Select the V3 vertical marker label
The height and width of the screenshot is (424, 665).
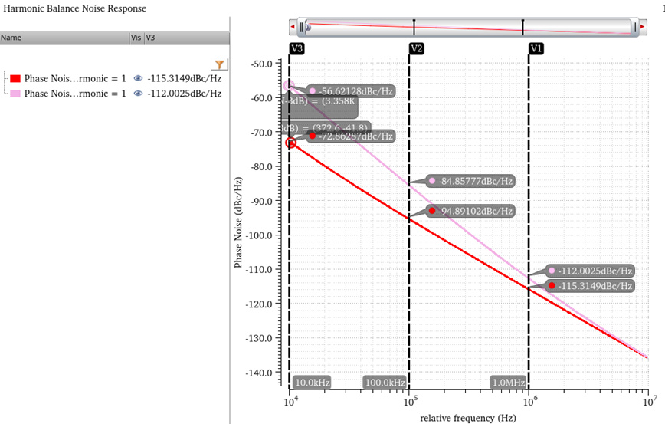click(x=297, y=48)
